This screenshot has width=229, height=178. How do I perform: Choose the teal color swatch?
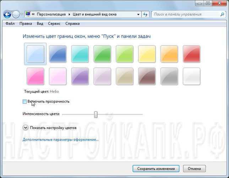point(80,54)
